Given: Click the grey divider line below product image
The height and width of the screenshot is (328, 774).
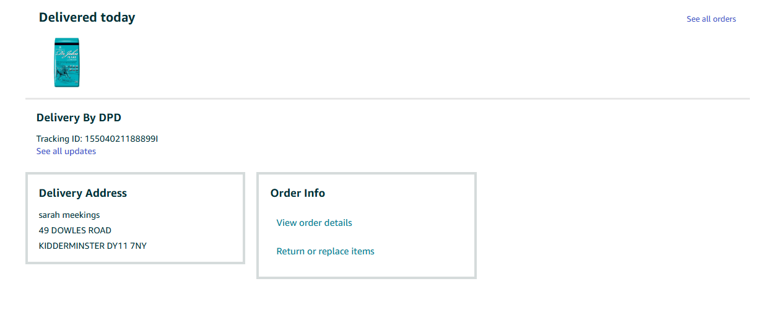Looking at the screenshot, I should pos(387,98).
